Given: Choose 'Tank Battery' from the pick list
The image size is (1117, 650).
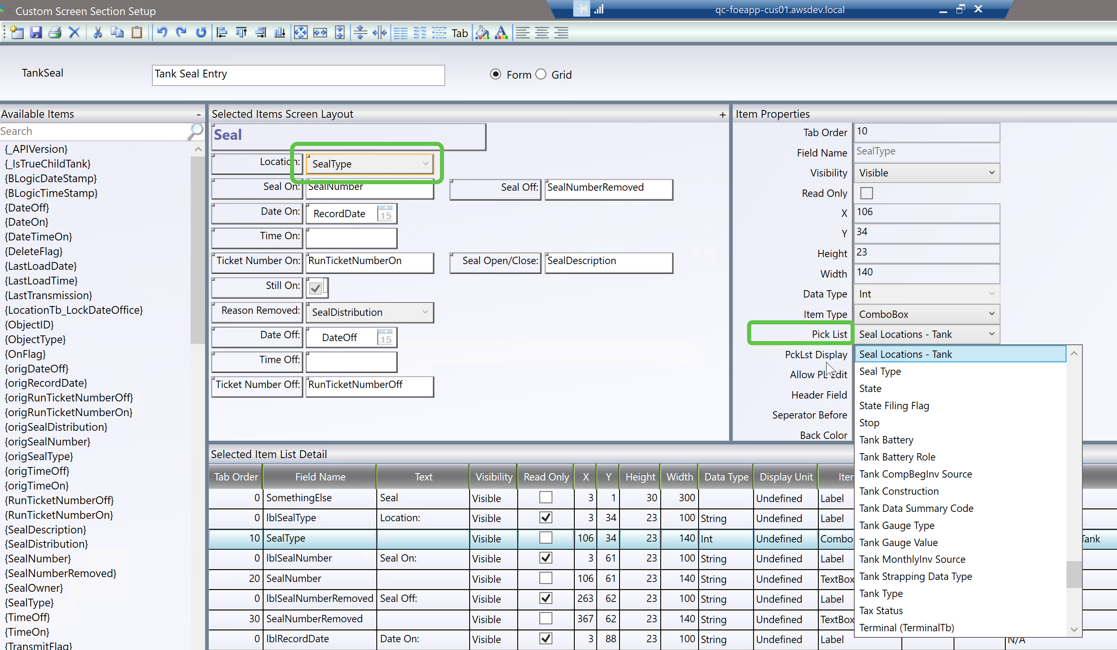Looking at the screenshot, I should coord(886,440).
